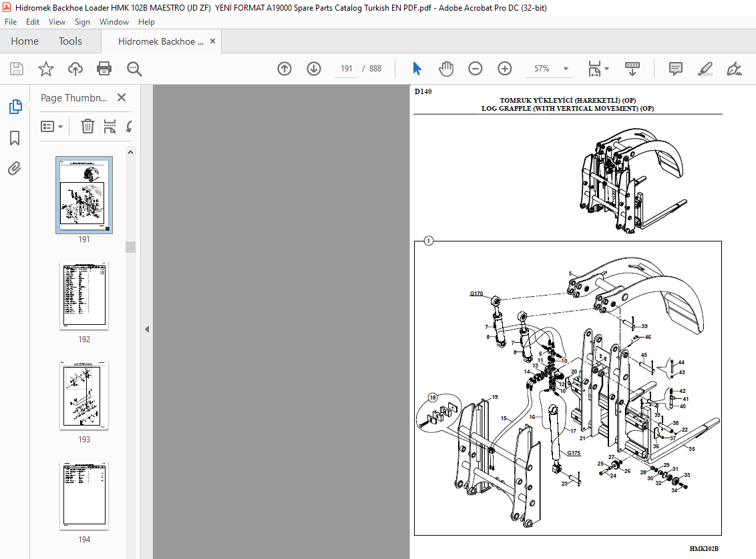
Task: Add document to starred with star icon
Action: coord(46,69)
